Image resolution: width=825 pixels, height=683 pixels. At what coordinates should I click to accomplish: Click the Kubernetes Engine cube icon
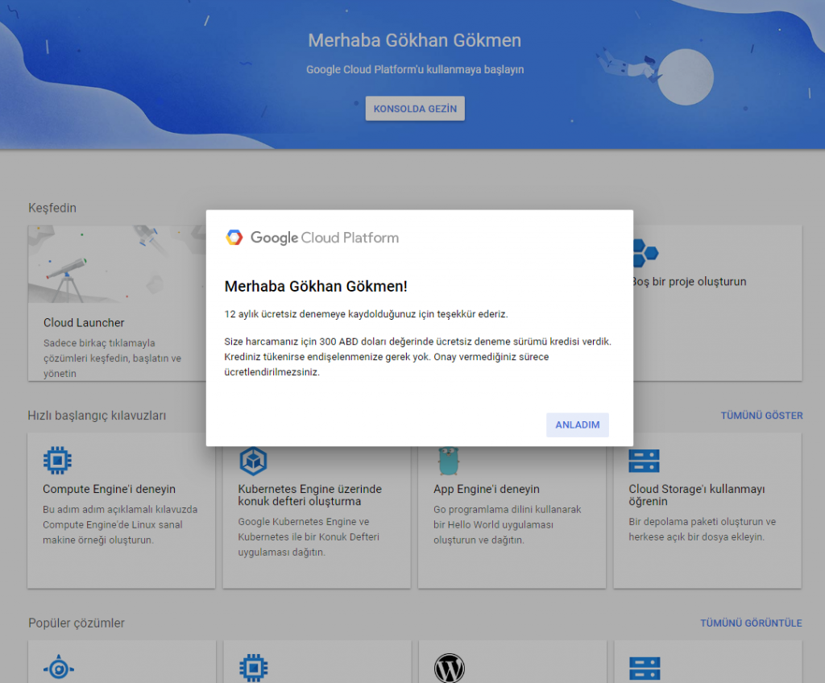click(x=253, y=461)
